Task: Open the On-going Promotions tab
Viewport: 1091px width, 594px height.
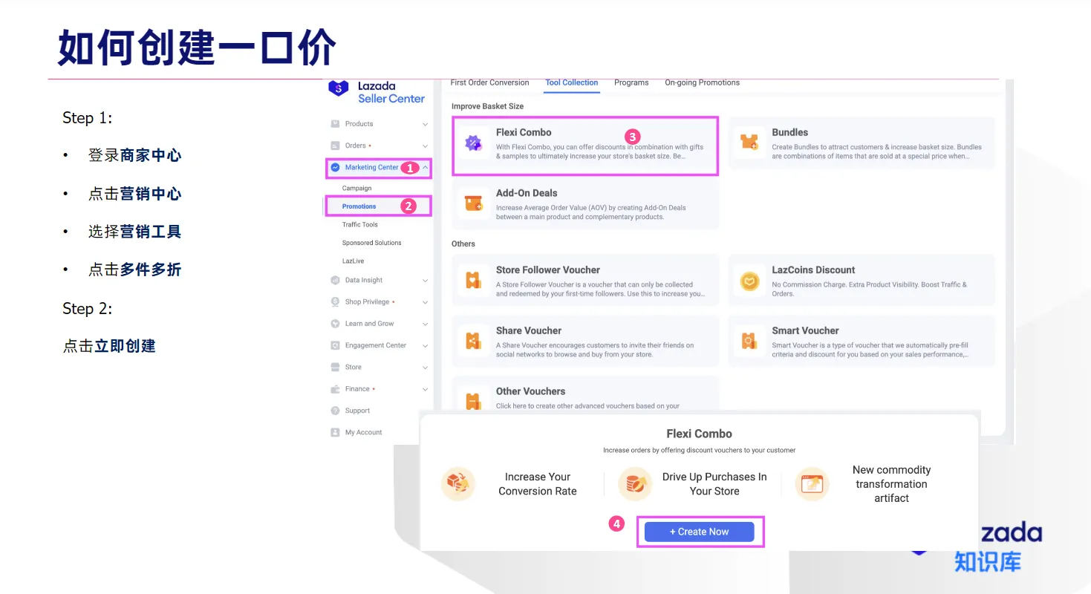Action: tap(701, 82)
